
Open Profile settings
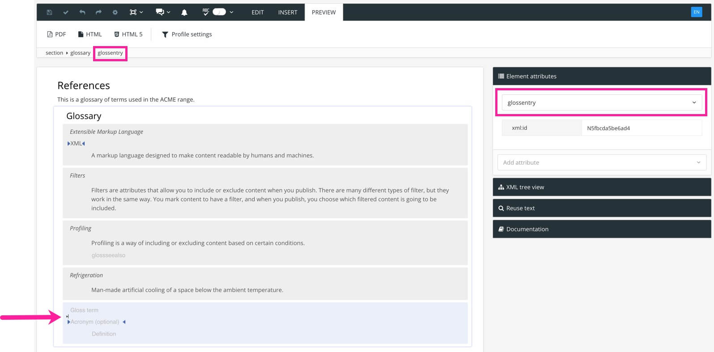(187, 34)
